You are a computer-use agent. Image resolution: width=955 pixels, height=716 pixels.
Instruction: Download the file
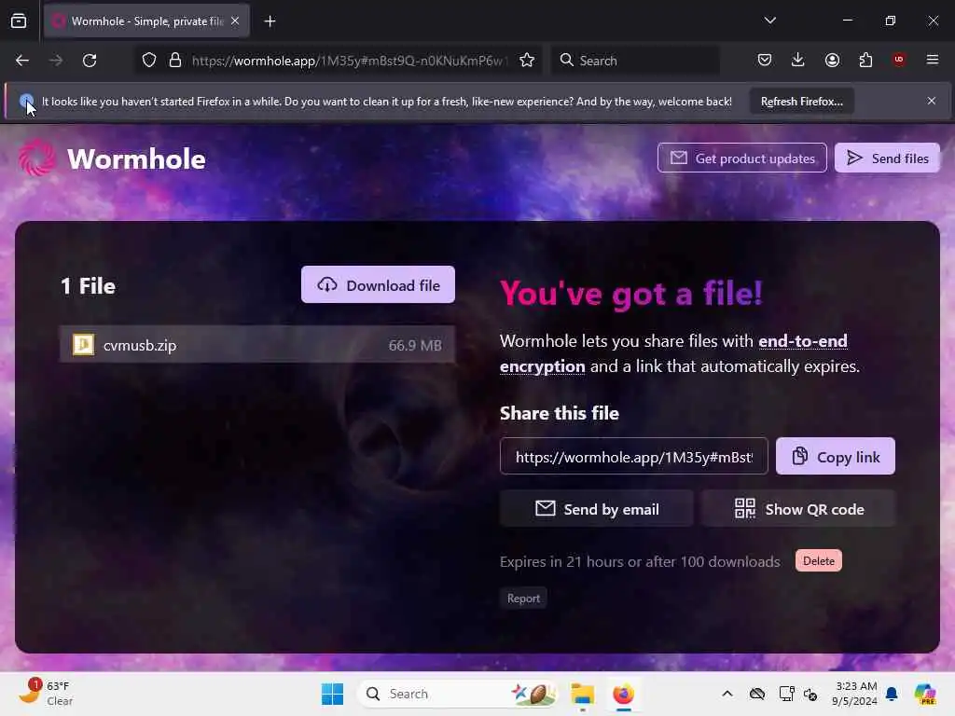378,285
